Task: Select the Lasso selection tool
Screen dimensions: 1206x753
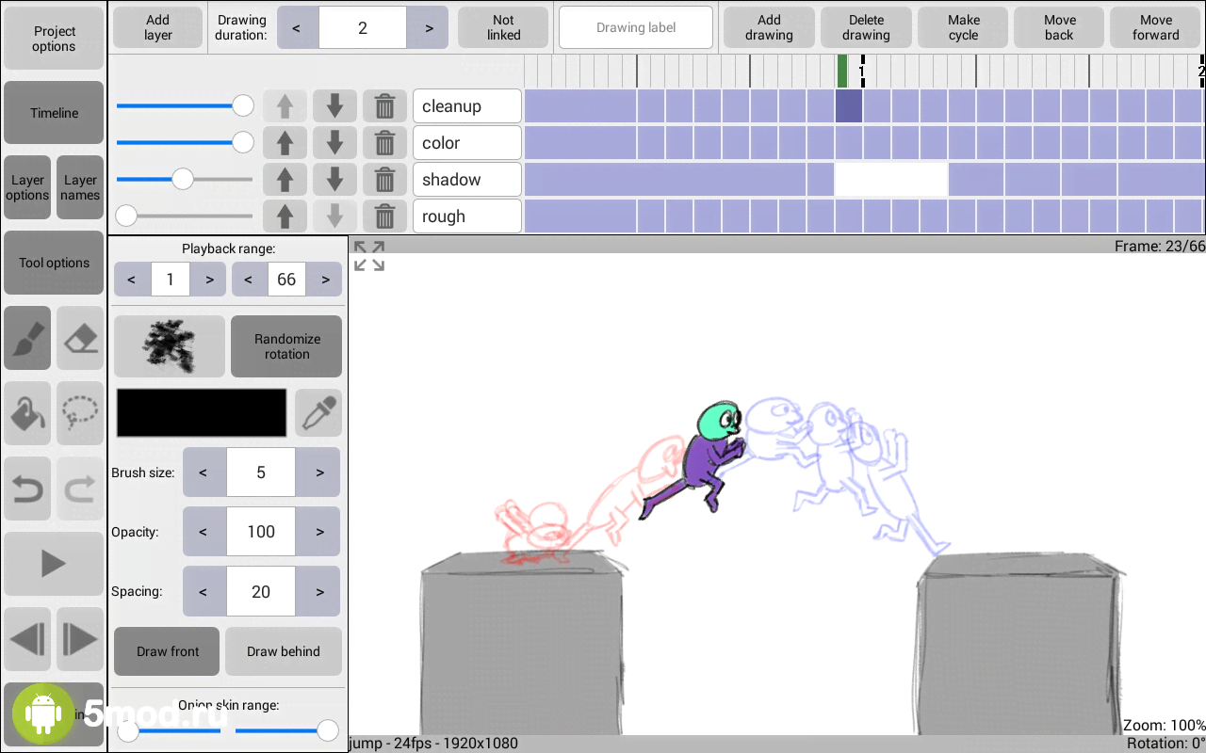Action: tap(80, 413)
